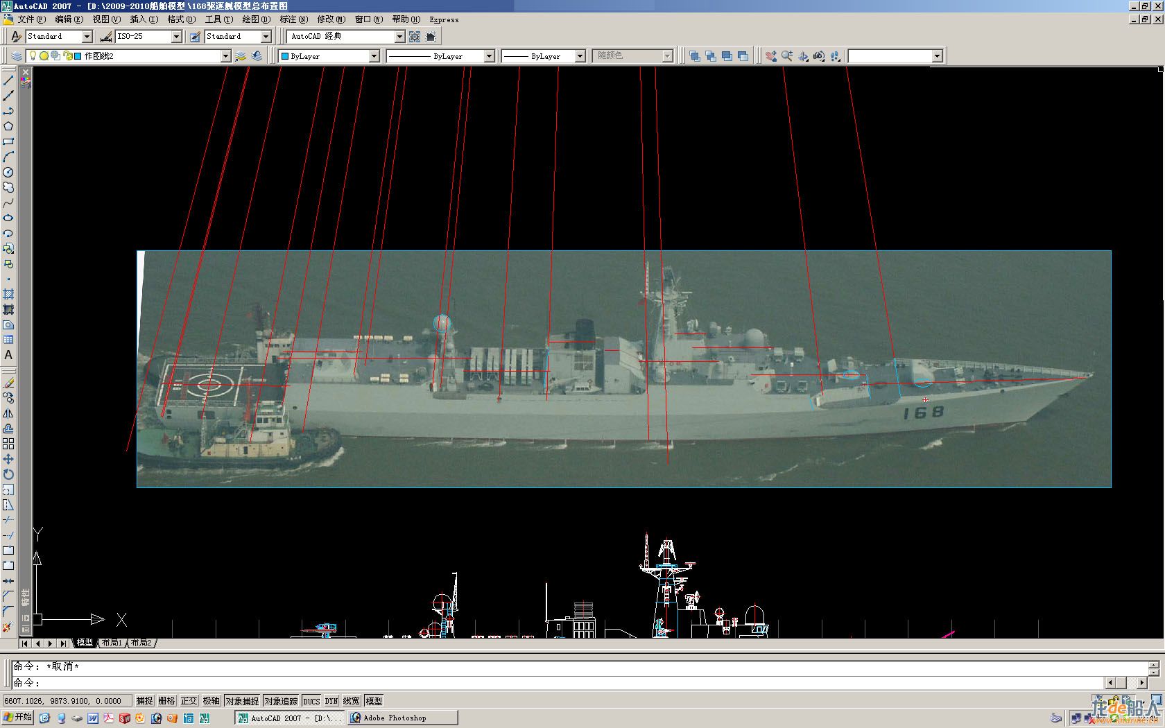This screenshot has height=728, width=1165.
Task: Select the Copy object tool
Action: (8, 398)
